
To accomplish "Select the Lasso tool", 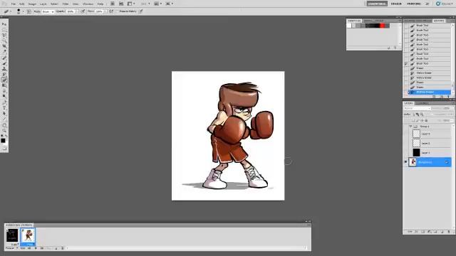I will click(4, 35).
